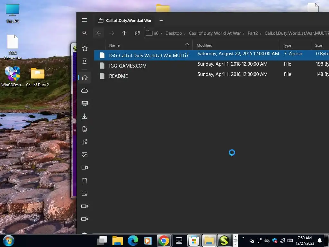The image size is (329, 247).
Task: Open Music from the sidebar
Action: (x=84, y=142)
